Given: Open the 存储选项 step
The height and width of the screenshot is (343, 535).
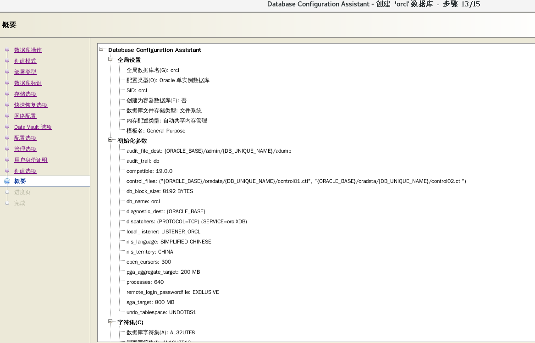Looking at the screenshot, I should coord(25,94).
